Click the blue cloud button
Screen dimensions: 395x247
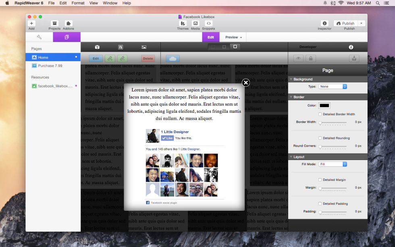point(173,58)
